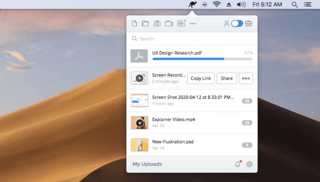Click view count badge on New Illustration.psd
320x182 pixels.
pos(247,145)
